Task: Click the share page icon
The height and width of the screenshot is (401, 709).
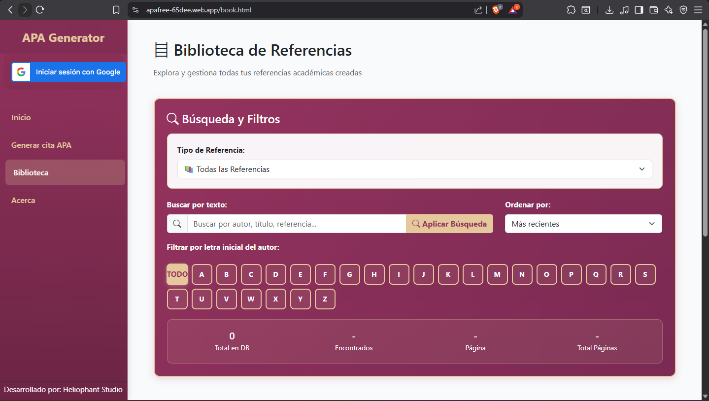Action: coord(478,10)
